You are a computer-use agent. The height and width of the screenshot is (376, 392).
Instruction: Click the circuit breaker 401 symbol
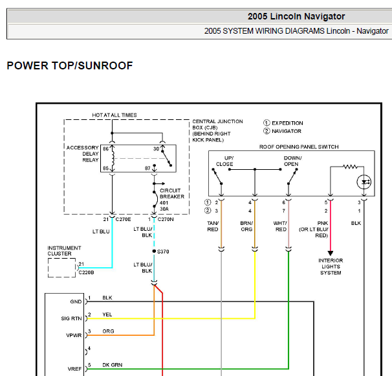(155, 200)
